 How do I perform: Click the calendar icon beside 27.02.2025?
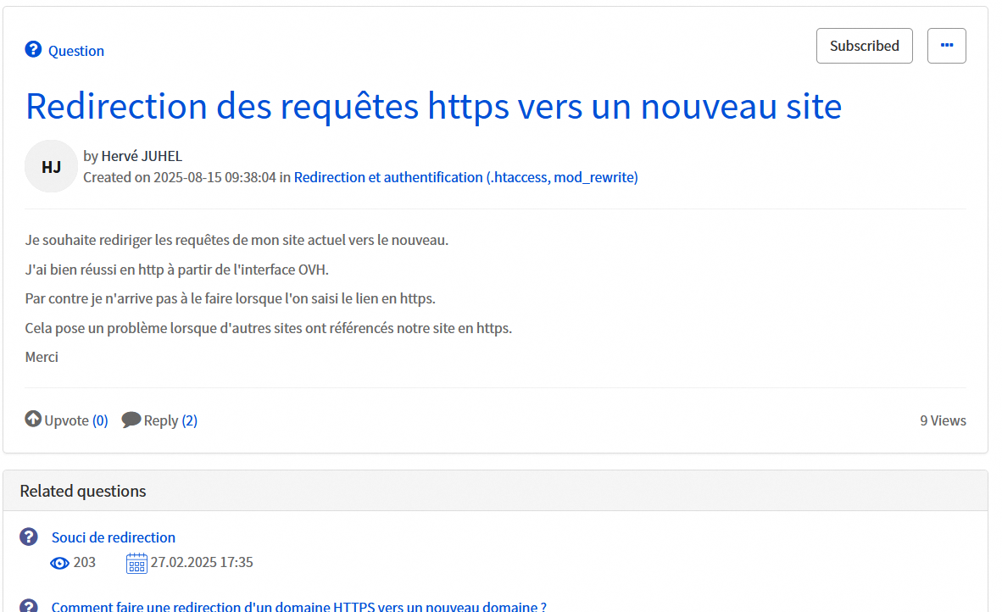coord(136,563)
